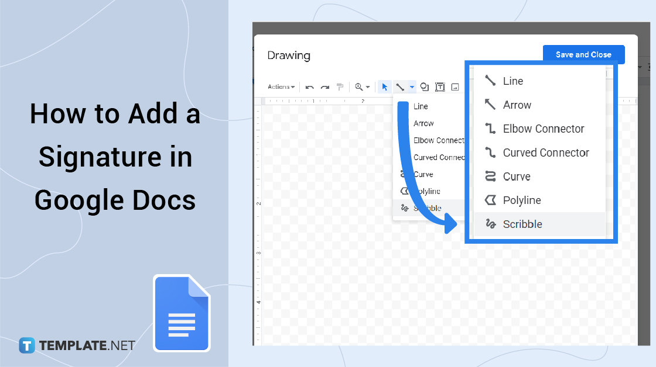Image resolution: width=656 pixels, height=367 pixels.
Task: Open the Actions dropdown menu
Action: coord(281,87)
